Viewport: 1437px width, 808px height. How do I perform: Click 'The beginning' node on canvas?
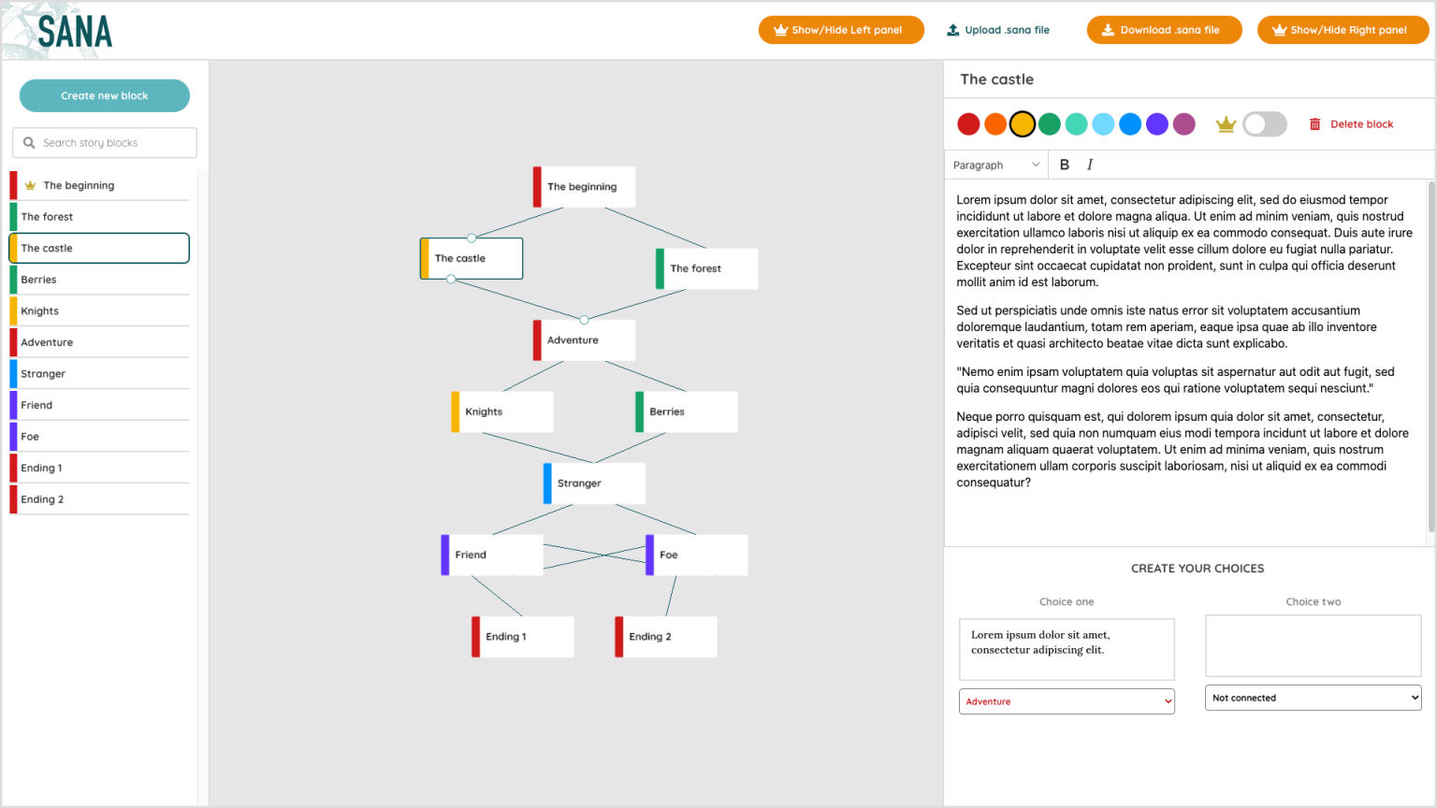[584, 187]
